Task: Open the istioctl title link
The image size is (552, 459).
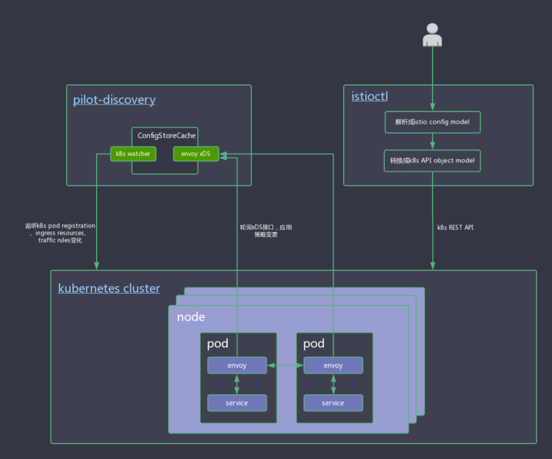Action: pyautogui.click(x=370, y=97)
